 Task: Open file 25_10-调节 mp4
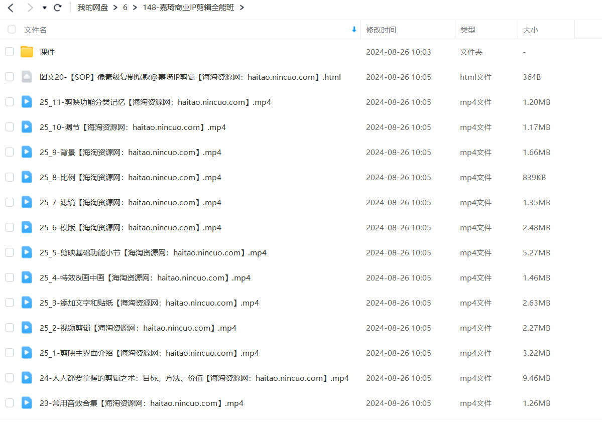pyautogui.click(x=133, y=127)
